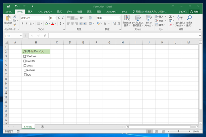Click the Copy icon
The height and width of the screenshot is (137, 206).
coord(15,21)
